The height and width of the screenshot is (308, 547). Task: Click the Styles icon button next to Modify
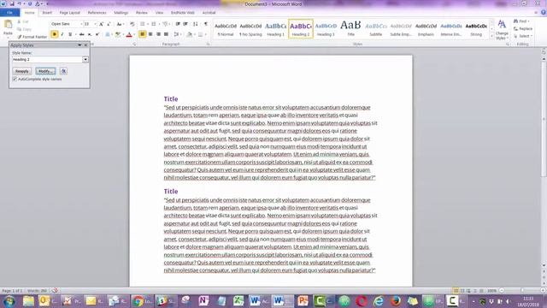tap(63, 71)
